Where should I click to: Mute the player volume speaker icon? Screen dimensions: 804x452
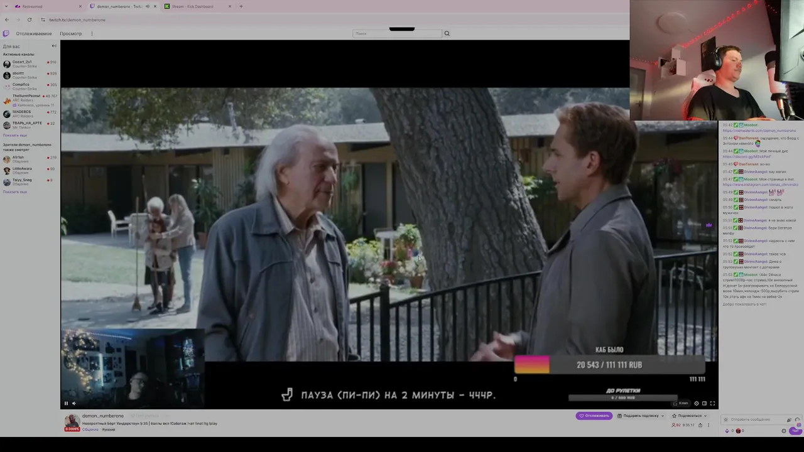(73, 403)
